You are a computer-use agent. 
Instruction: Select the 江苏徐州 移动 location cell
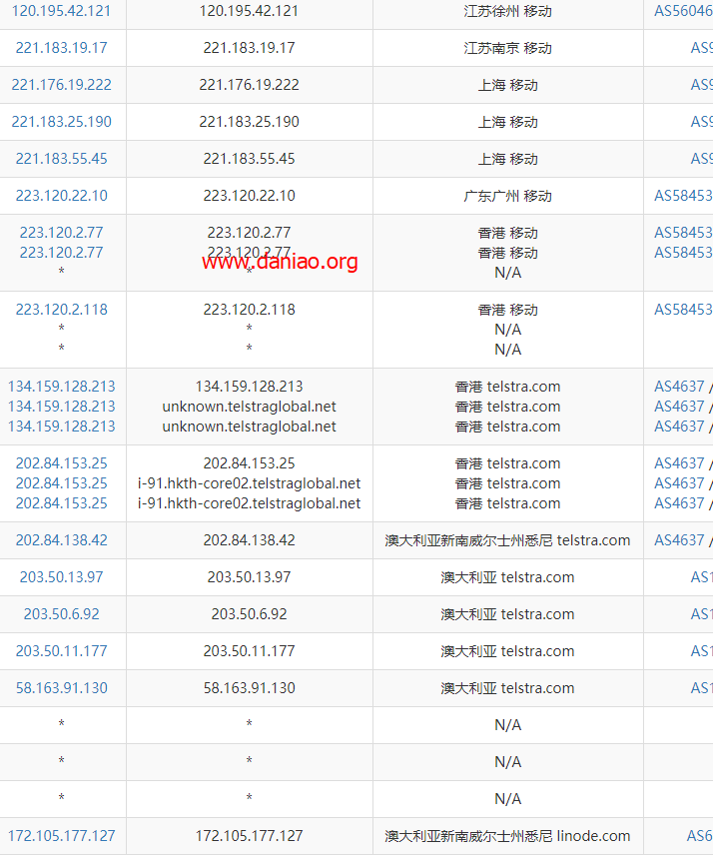point(507,11)
